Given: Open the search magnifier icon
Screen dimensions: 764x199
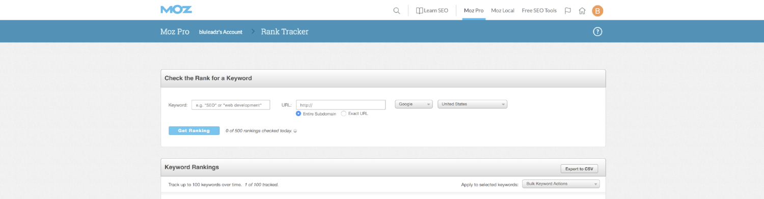Looking at the screenshot, I should coord(397,11).
